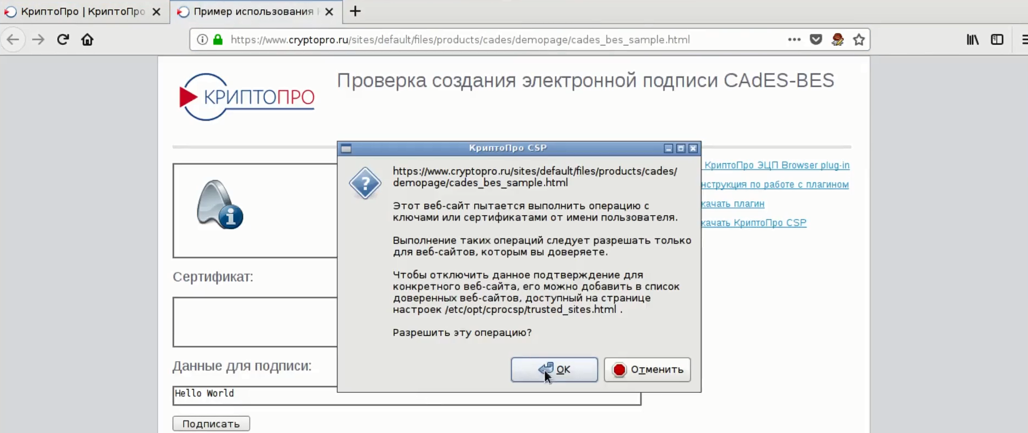Toggle the browser sidebar
Image resolution: width=1028 pixels, height=433 pixels.
click(x=997, y=40)
